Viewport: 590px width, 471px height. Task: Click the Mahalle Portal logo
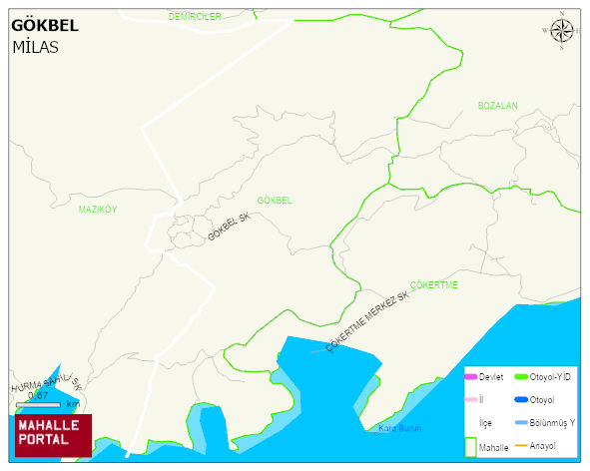pos(53,435)
